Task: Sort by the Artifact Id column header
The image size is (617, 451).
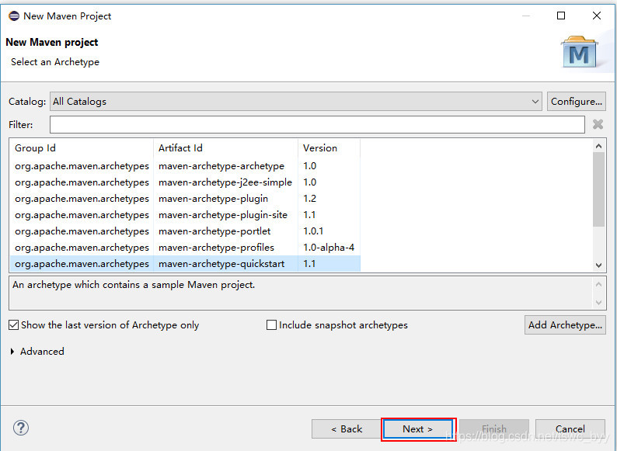Action: [225, 147]
